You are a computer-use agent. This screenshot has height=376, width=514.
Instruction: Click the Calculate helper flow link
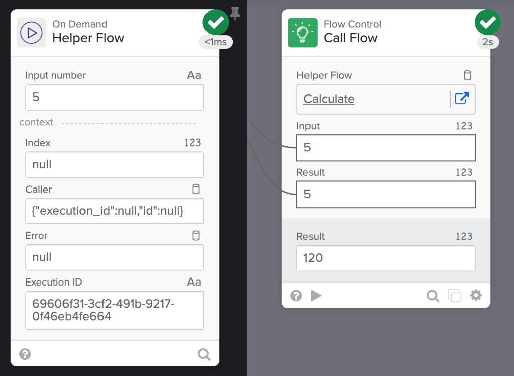pos(329,99)
